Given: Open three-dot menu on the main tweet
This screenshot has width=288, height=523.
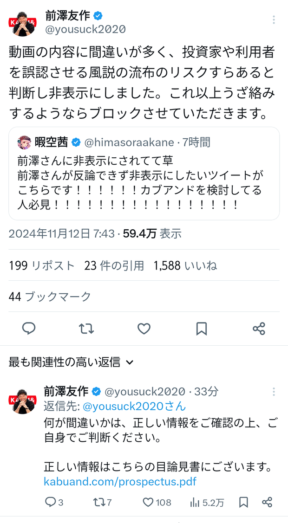Looking at the screenshot, I should [x=274, y=19].
